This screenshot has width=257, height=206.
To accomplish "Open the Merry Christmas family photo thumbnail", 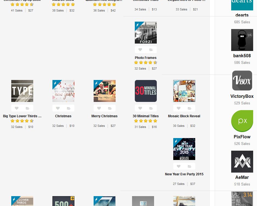I will [x=105, y=91].
